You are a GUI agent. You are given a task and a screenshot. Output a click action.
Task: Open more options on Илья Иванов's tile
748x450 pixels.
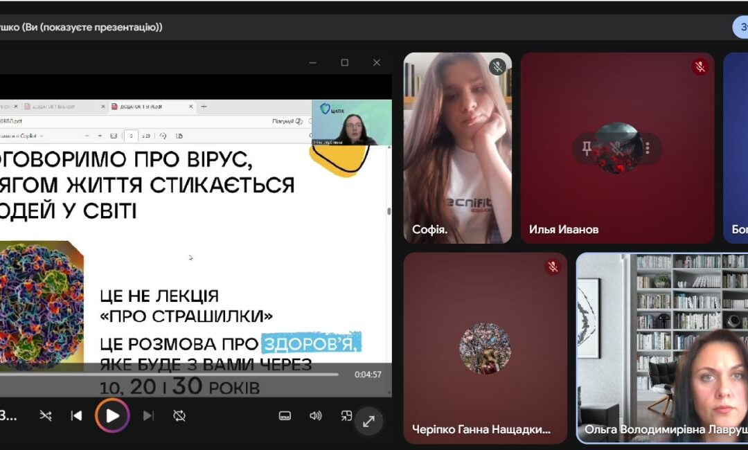click(648, 148)
